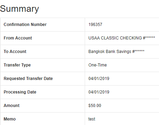Click the masked digits after CHECKING #
Image resolution: width=159 pixels, height=125 pixels.
click(x=150, y=37)
